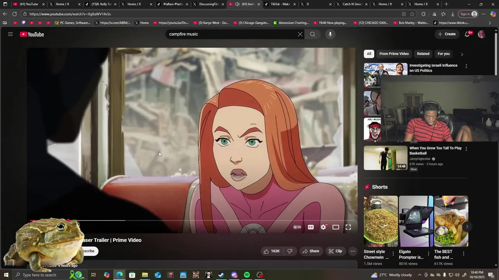The height and width of the screenshot is (280, 499).
Task: Like the video with 162K likes
Action: [272, 251]
